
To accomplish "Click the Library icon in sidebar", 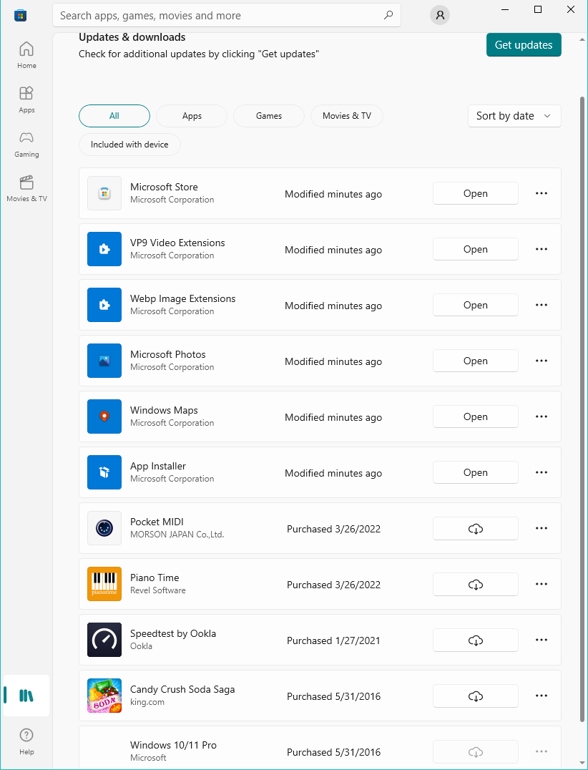I will pos(26,696).
